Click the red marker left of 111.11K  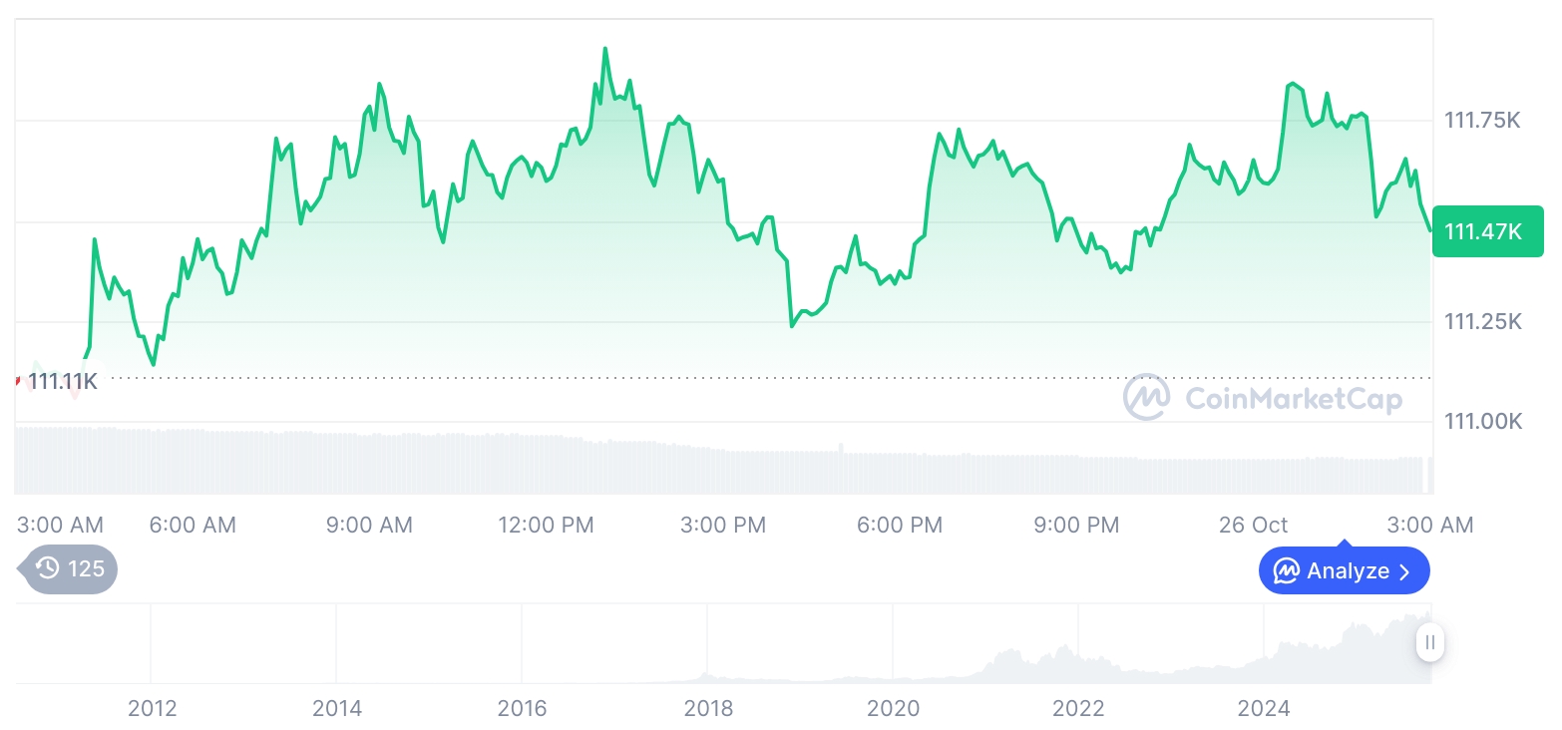tap(18, 380)
